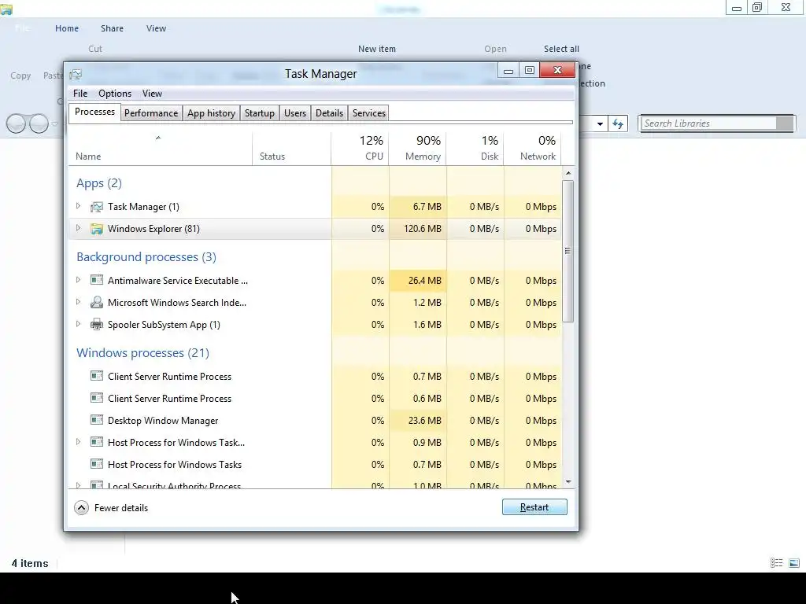Click the Background processes (3) heading

(x=146, y=257)
